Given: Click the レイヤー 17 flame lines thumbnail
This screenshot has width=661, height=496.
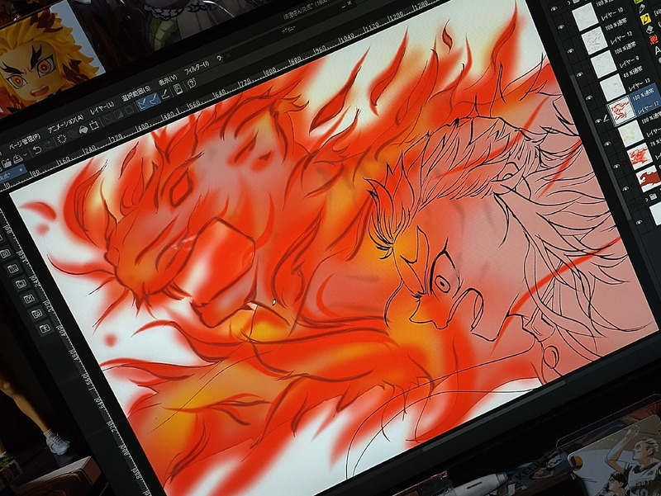Looking at the screenshot, I should pos(622,111).
